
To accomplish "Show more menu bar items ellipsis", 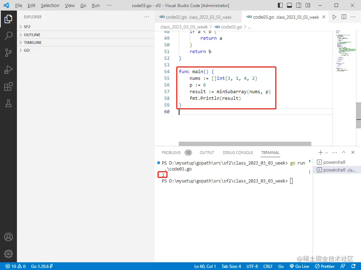I will point(109,5).
